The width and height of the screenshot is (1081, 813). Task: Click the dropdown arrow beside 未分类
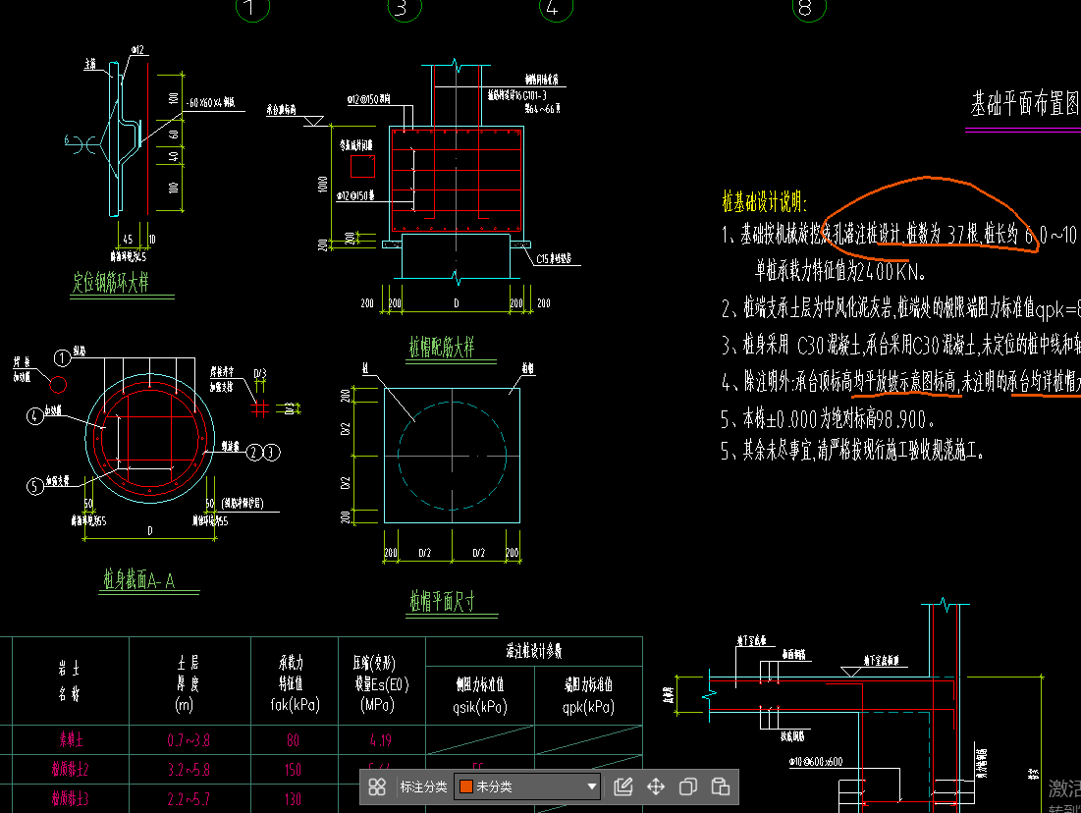coord(591,786)
